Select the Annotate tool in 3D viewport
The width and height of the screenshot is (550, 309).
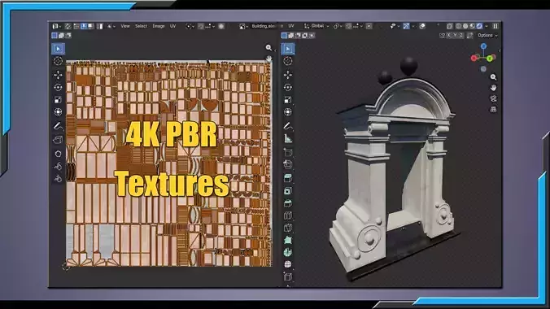tap(288, 126)
